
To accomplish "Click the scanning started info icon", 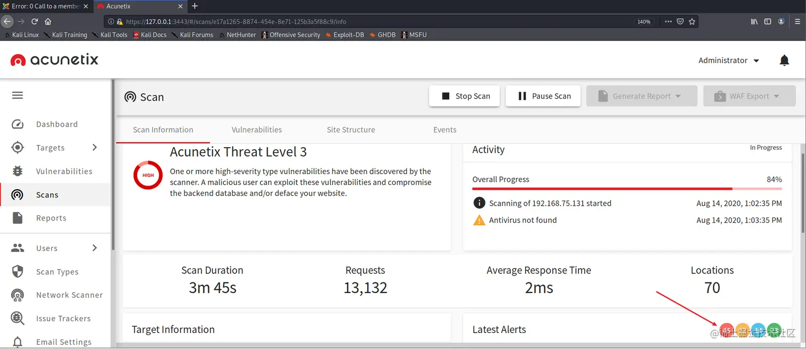I will (479, 203).
